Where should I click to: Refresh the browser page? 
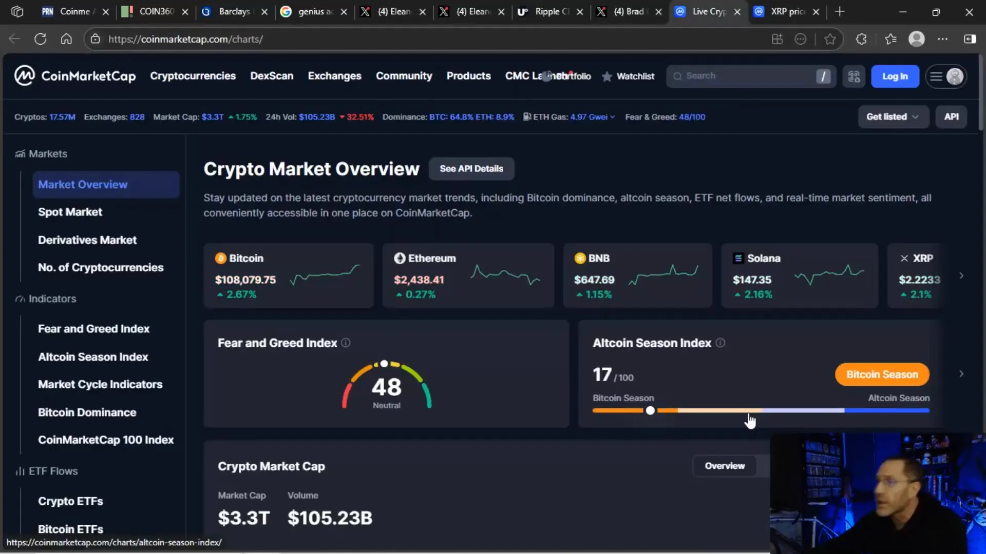pos(41,39)
